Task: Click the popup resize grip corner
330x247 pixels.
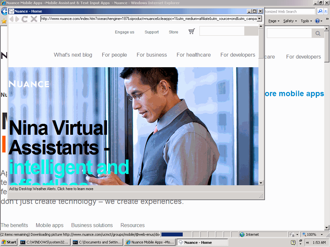Action: point(261,197)
